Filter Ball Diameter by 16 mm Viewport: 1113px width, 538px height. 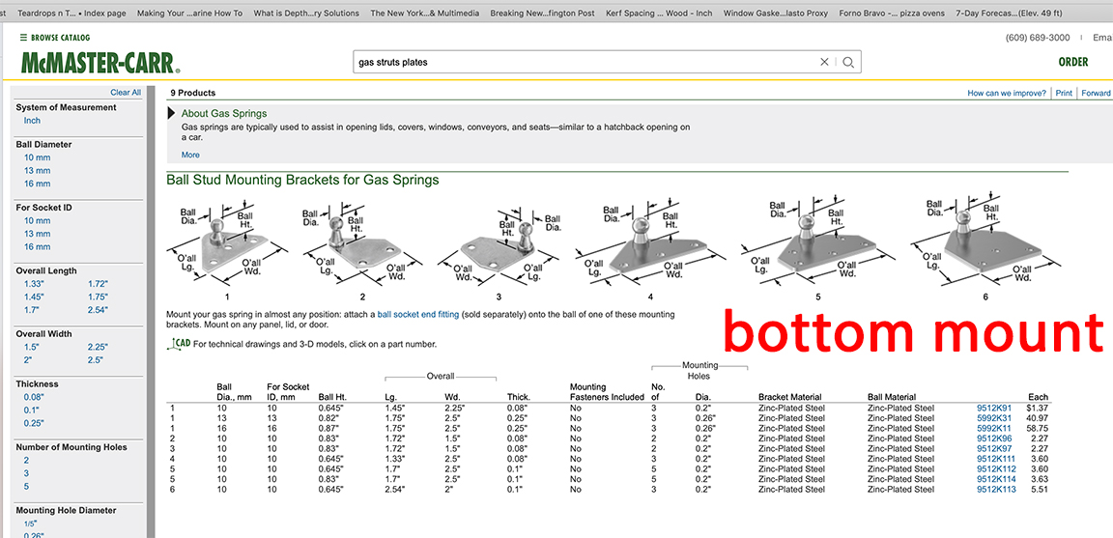(38, 184)
